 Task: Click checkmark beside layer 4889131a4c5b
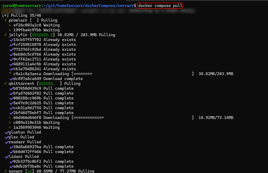pos(11,64)
